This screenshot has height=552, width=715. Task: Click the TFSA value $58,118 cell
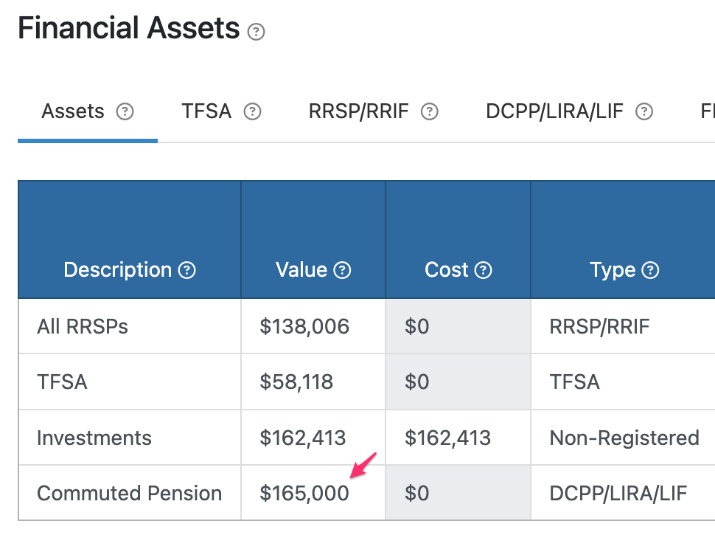[x=296, y=382]
